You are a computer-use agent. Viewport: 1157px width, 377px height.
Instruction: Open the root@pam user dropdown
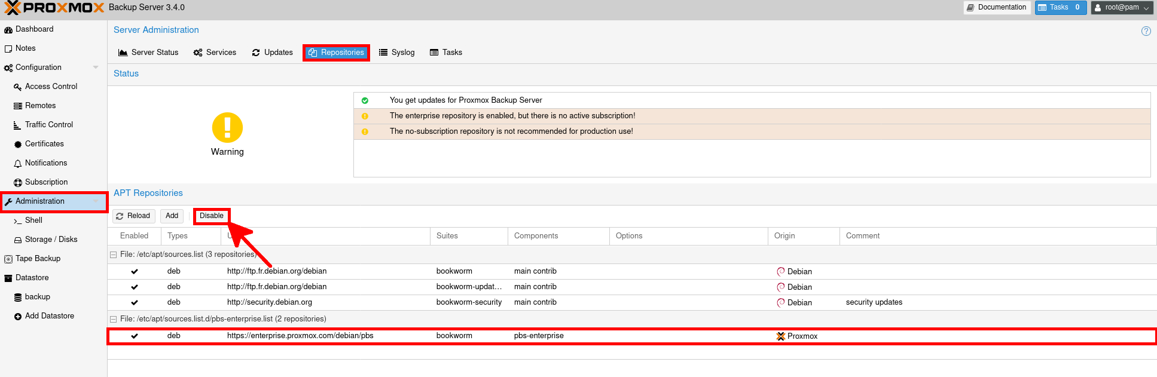[1122, 8]
